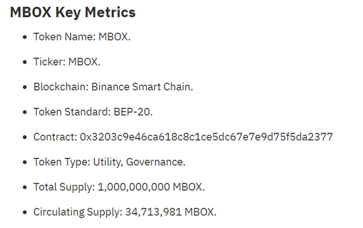Viewport: 363px width, 228px height.
Task: Click the bullet before Token Name
Action: 25,37
